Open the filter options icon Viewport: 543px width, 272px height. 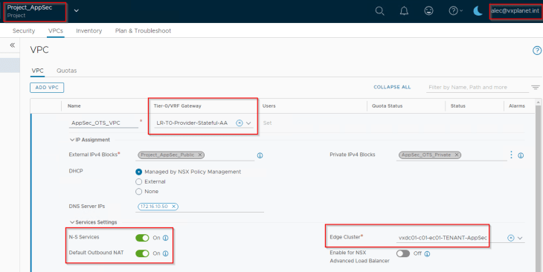click(x=536, y=87)
